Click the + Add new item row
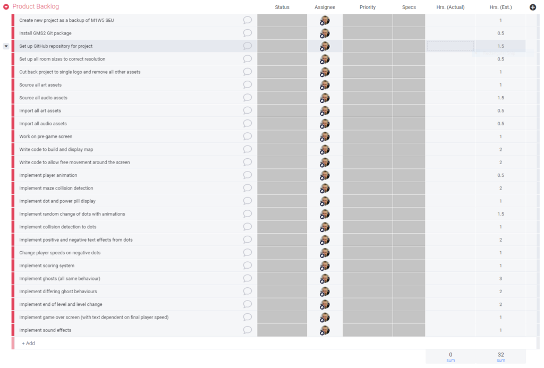544x368 pixels. click(x=29, y=344)
